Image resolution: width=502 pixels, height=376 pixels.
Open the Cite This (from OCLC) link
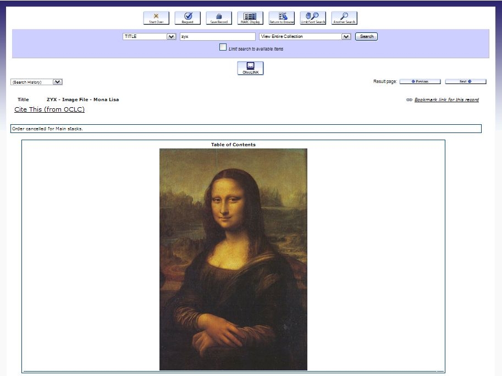tap(49, 109)
